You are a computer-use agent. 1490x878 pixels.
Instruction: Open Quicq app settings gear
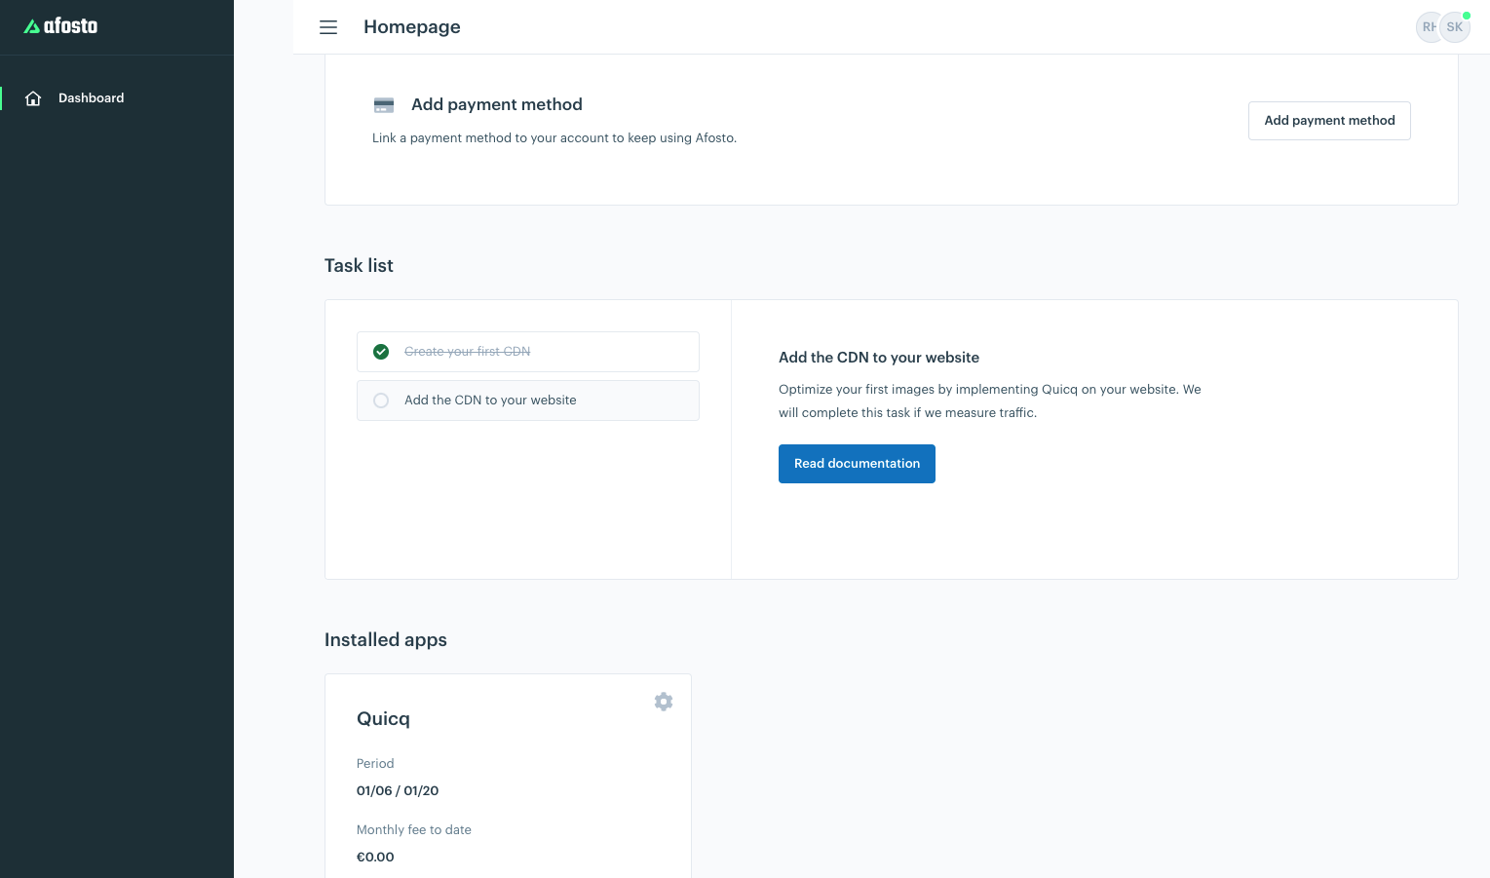(664, 702)
